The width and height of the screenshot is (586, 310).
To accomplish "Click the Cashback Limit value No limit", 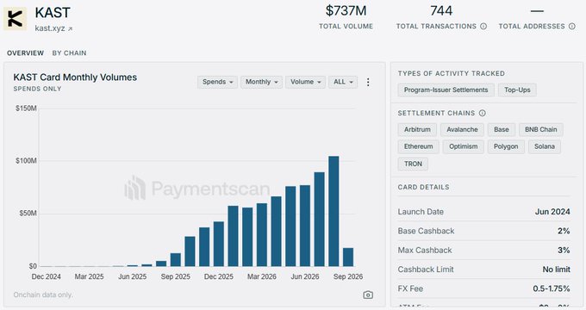I will pyautogui.click(x=557, y=270).
